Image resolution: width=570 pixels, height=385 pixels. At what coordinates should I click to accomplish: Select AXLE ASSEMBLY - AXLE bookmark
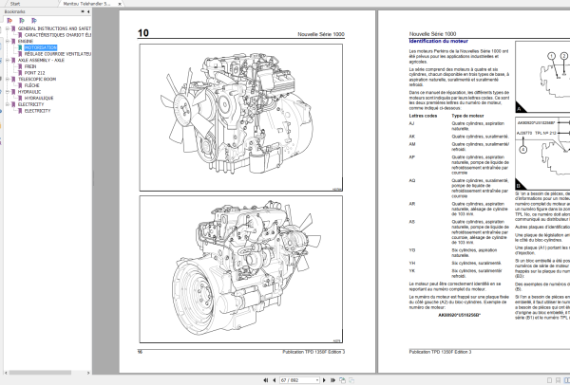(41, 61)
